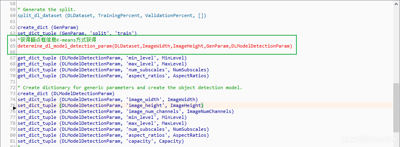Place cursor on empty line 66
Image resolution: width=400 pixels, height=147 pixels.
(x=153, y=52)
